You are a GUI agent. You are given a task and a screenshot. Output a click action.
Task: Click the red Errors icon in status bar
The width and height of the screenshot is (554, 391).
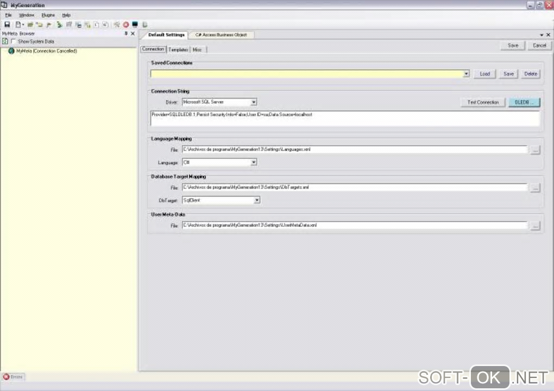click(x=6, y=377)
